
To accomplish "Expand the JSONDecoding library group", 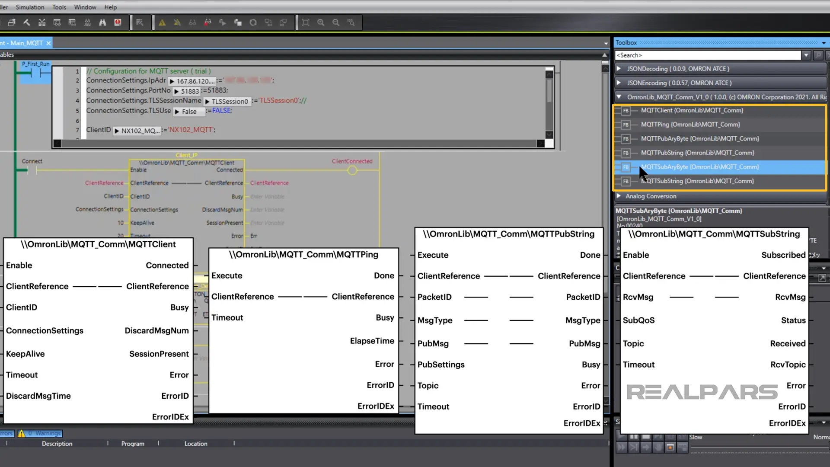I will (x=619, y=69).
